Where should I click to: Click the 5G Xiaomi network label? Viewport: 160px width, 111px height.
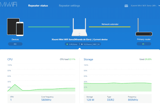tap(92, 44)
